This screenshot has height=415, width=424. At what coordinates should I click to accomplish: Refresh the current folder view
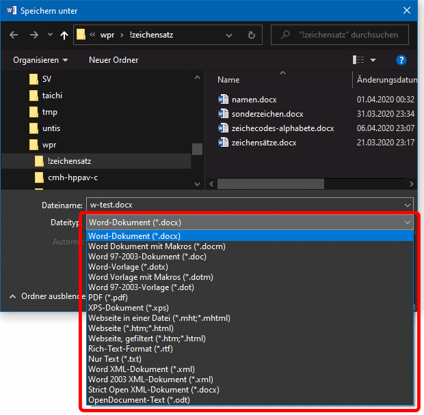tap(252, 35)
